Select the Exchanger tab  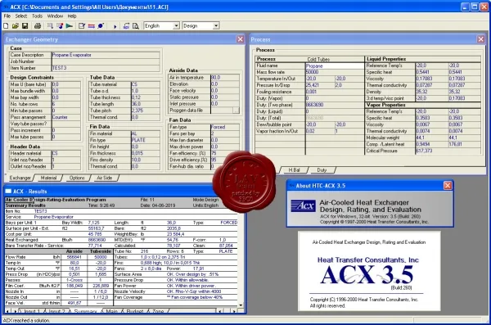click(x=20, y=178)
